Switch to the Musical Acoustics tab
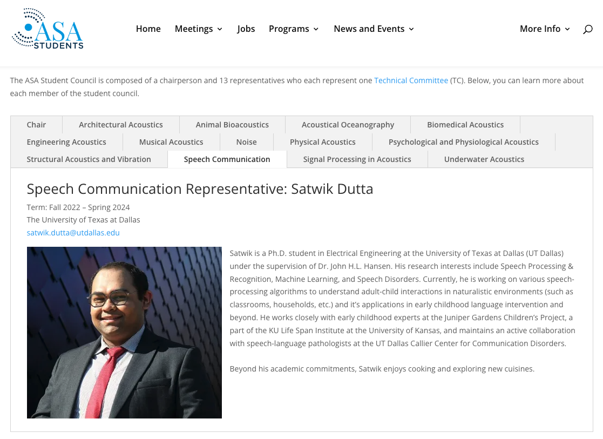 pos(171,142)
